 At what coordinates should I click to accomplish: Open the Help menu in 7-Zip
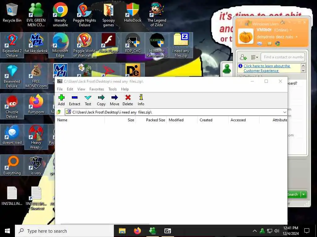pyautogui.click(x=125, y=89)
